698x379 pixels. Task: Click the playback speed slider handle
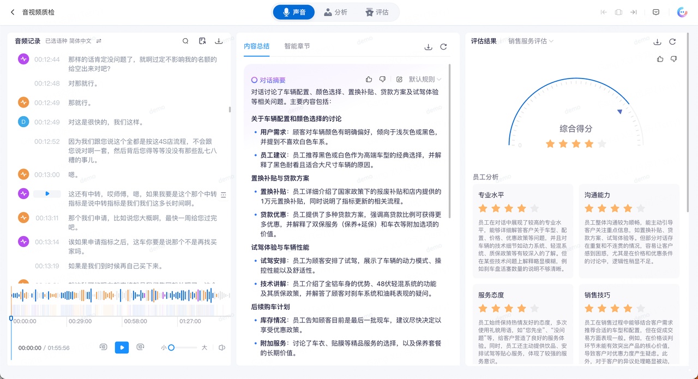(171, 347)
